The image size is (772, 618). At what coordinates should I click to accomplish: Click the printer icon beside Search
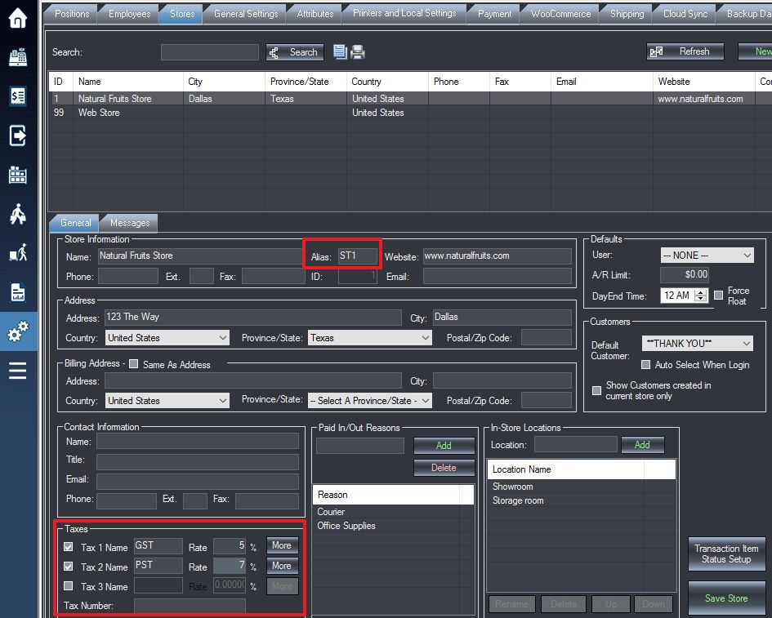click(358, 51)
